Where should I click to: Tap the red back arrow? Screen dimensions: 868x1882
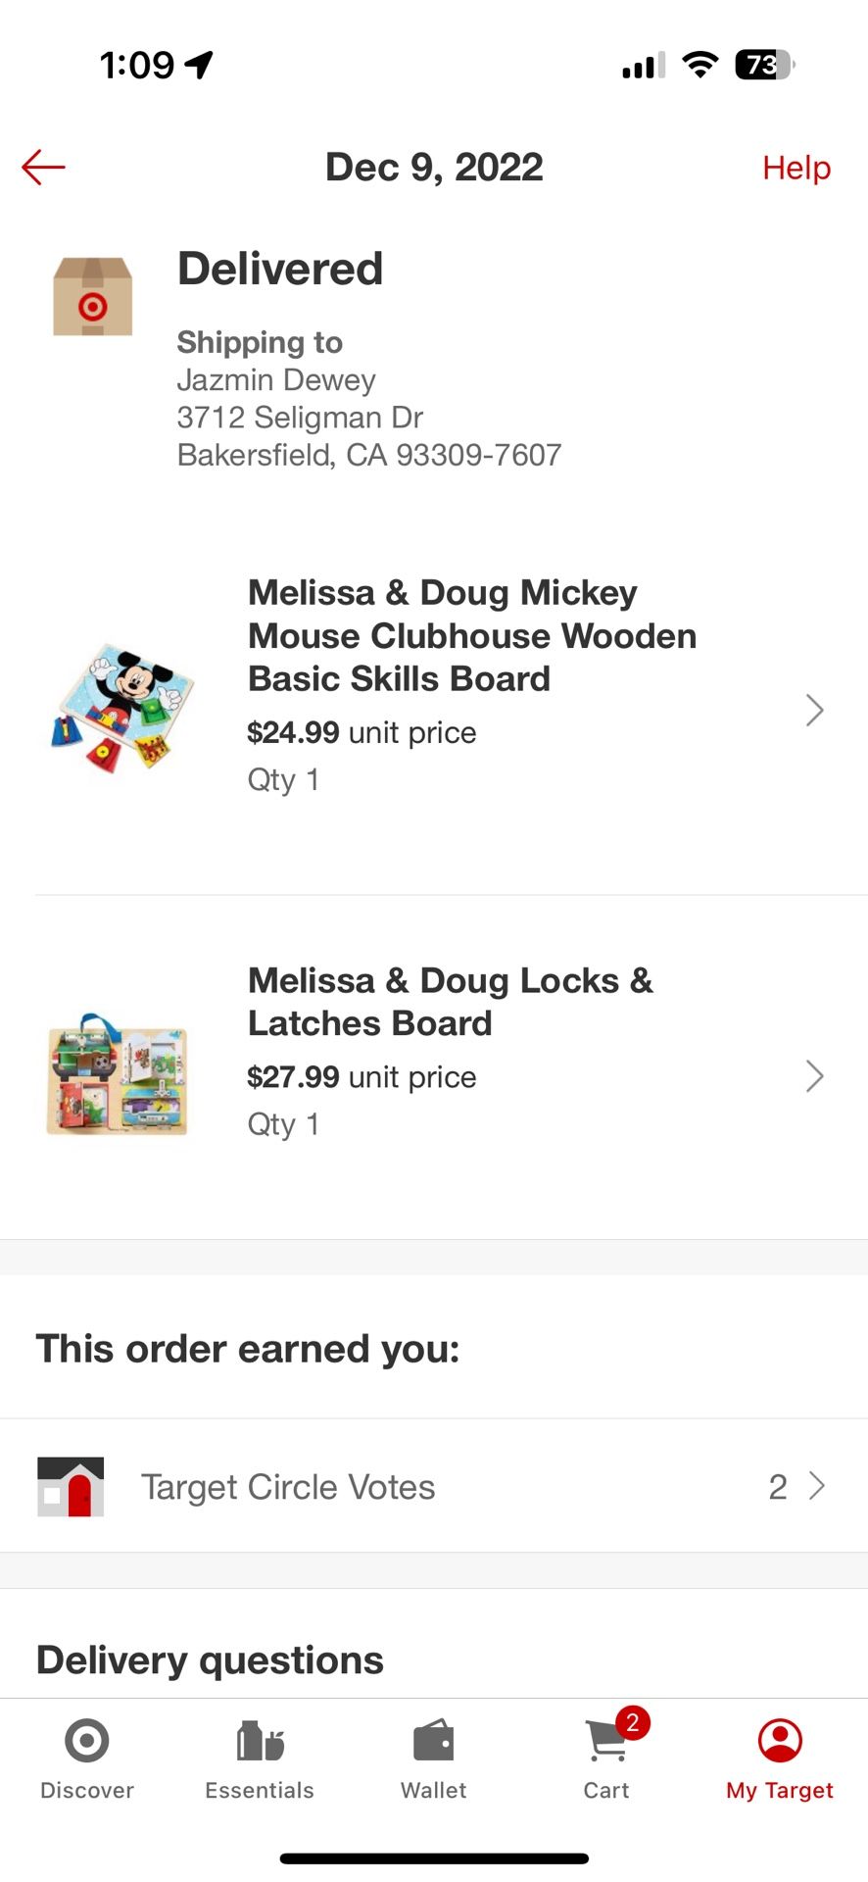(43, 167)
